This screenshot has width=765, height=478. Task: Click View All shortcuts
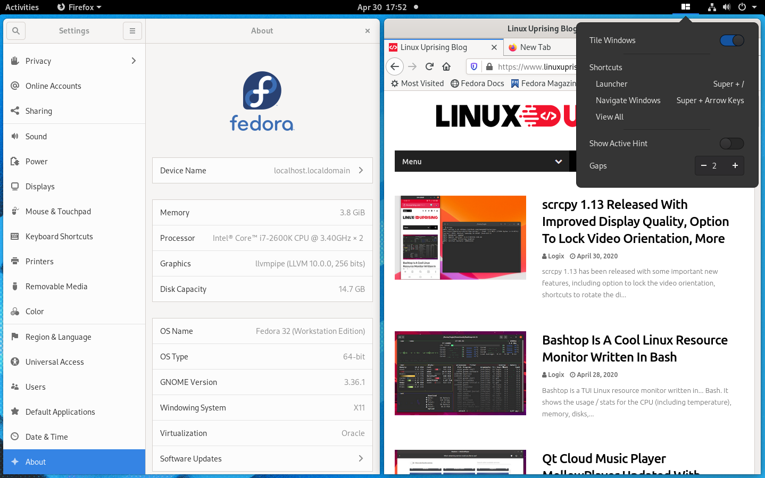[x=609, y=116]
